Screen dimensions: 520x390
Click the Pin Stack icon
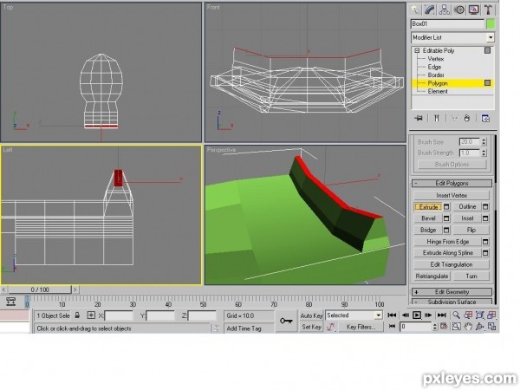pos(419,118)
